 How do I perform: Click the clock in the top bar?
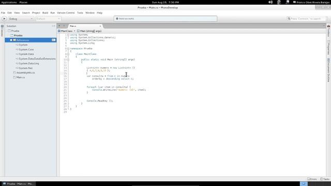pyautogui.click(x=165, y=2)
